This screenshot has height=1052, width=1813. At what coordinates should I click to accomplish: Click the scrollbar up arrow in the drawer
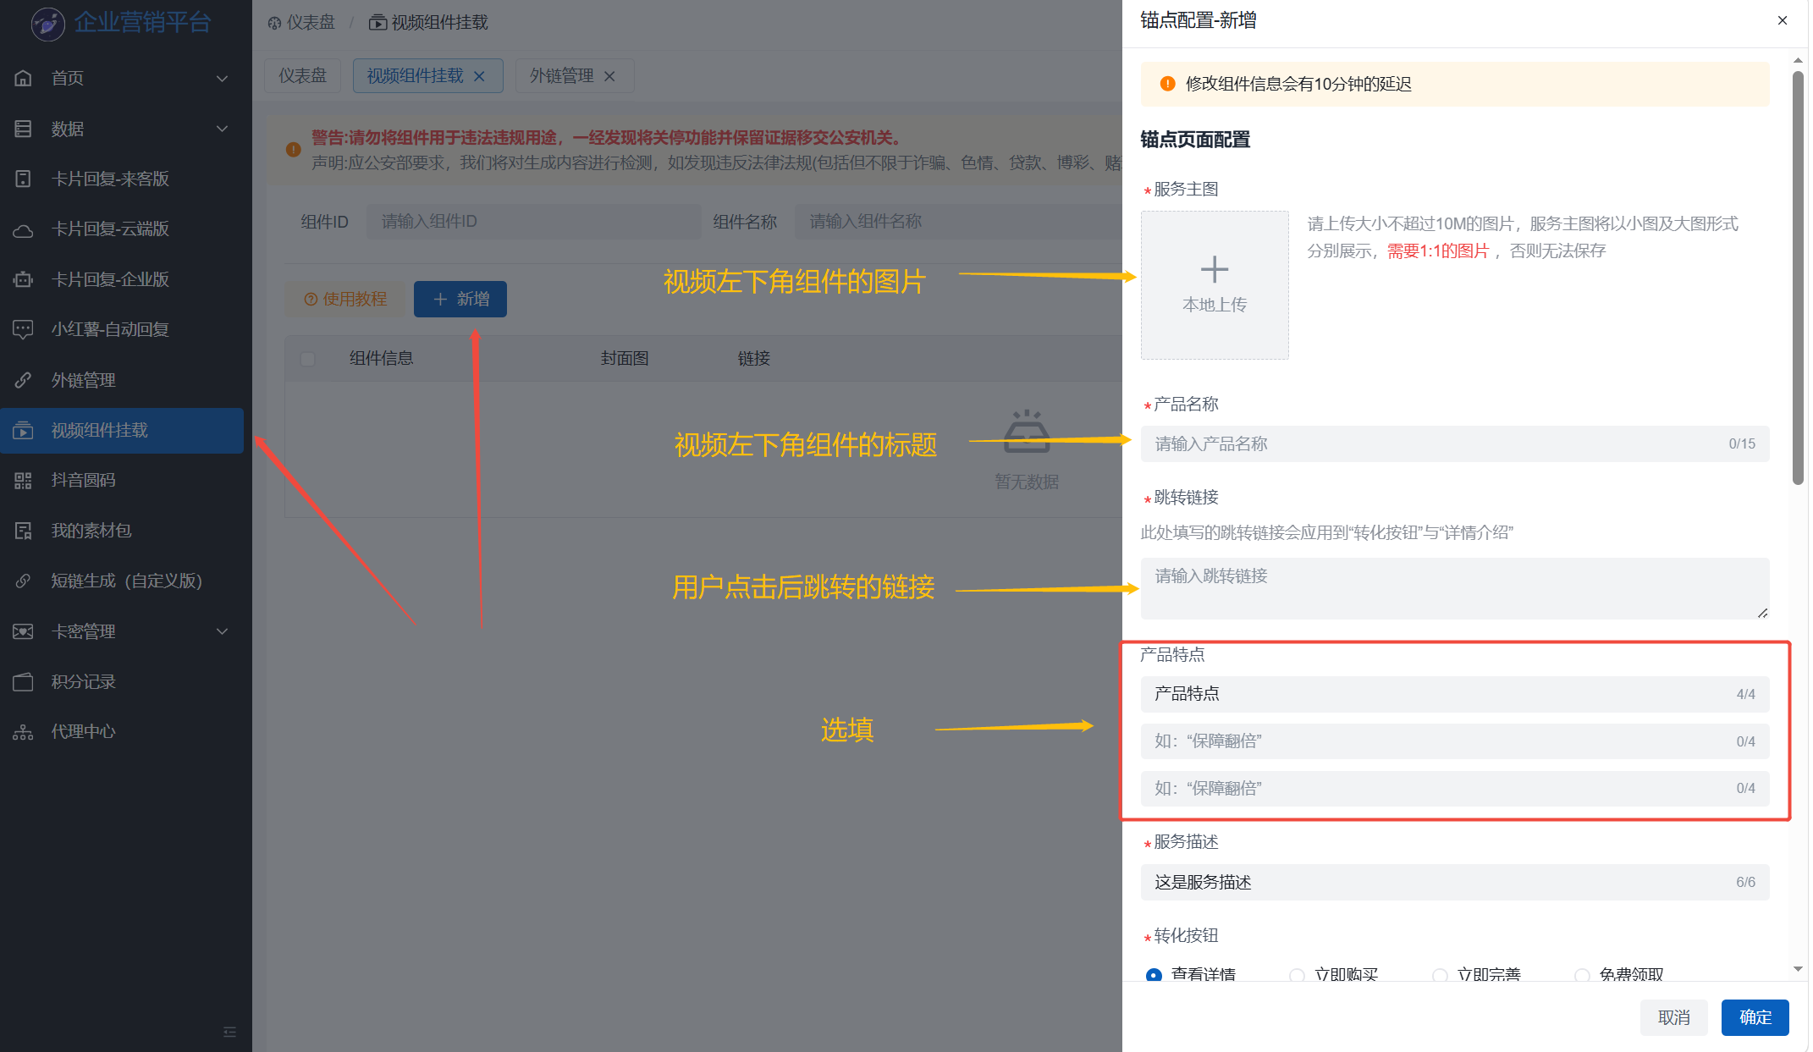1798,60
